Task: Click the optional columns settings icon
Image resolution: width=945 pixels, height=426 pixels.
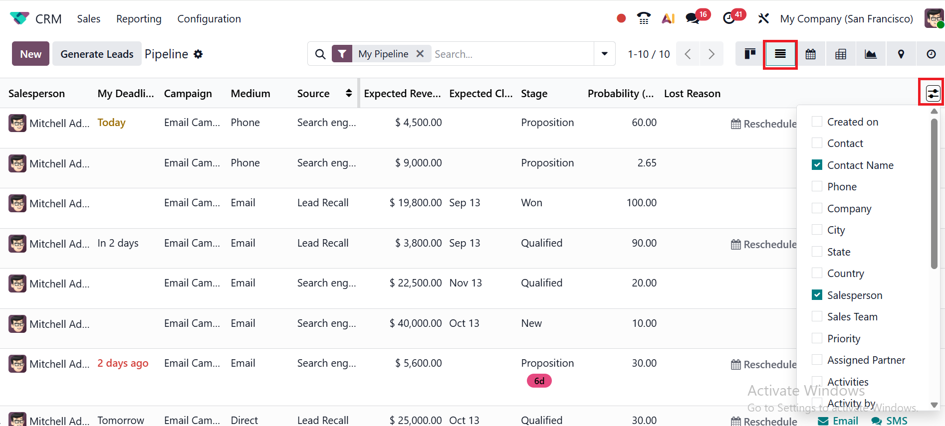Action: [933, 93]
